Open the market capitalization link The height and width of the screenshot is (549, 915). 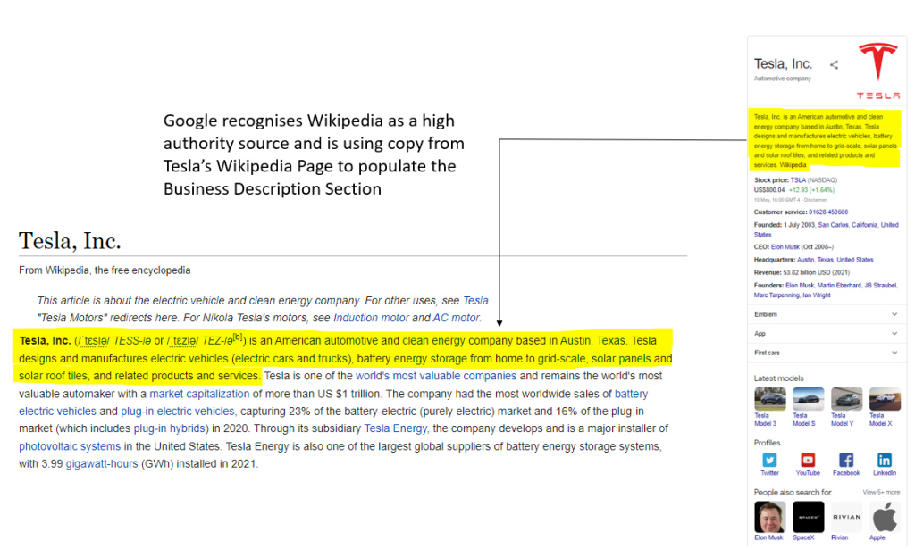tap(199, 394)
